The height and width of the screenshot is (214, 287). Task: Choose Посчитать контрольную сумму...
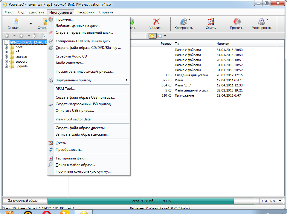pyautogui.click(x=88, y=171)
